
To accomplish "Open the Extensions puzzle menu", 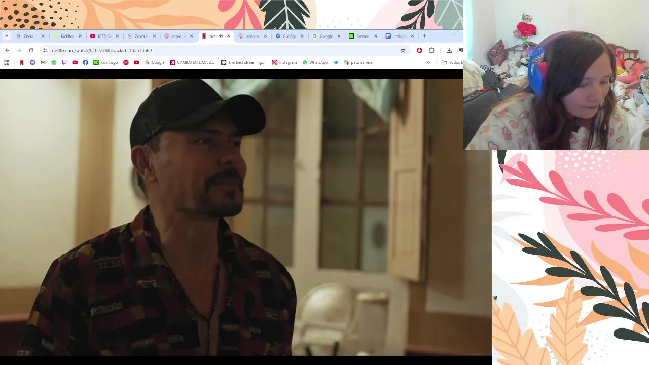I will point(431,50).
